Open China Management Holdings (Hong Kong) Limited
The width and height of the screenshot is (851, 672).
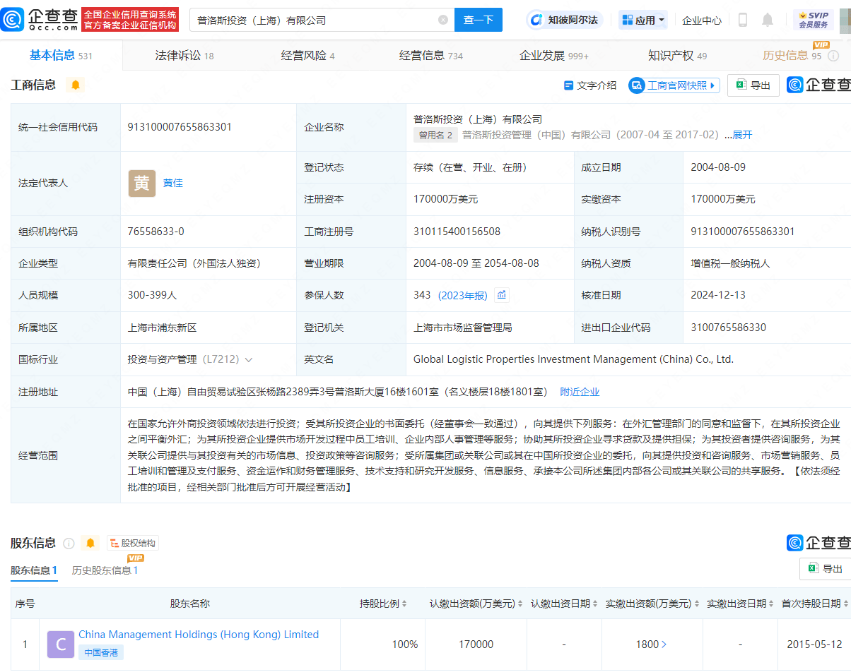click(x=199, y=635)
